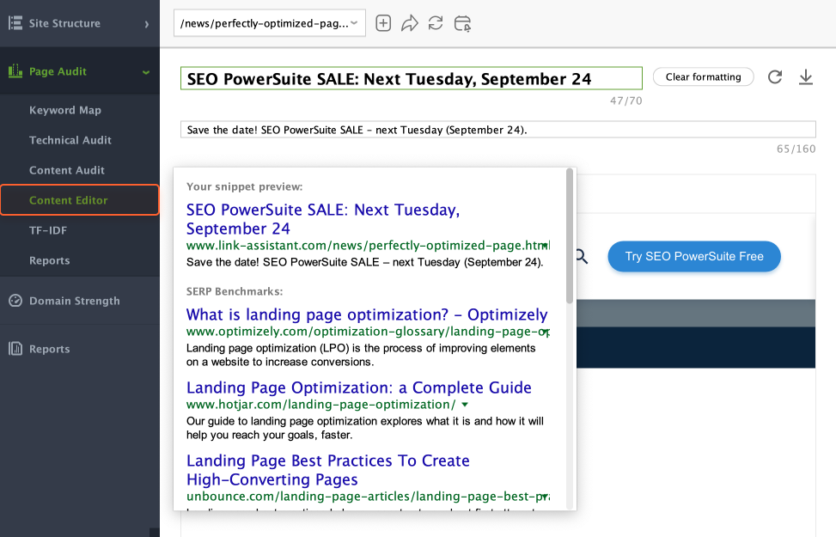Click the 65/160 description character counter
The width and height of the screenshot is (836, 537).
tap(796, 149)
